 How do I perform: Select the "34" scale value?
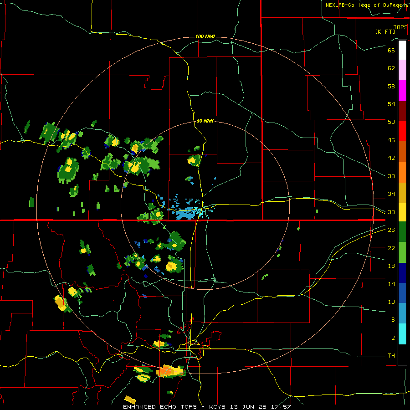(x=391, y=194)
